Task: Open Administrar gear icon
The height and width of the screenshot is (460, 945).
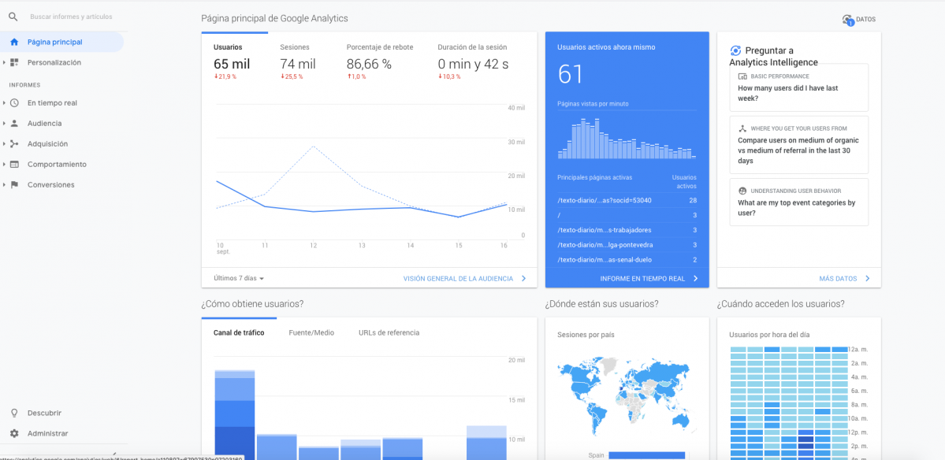Action: [x=14, y=433]
